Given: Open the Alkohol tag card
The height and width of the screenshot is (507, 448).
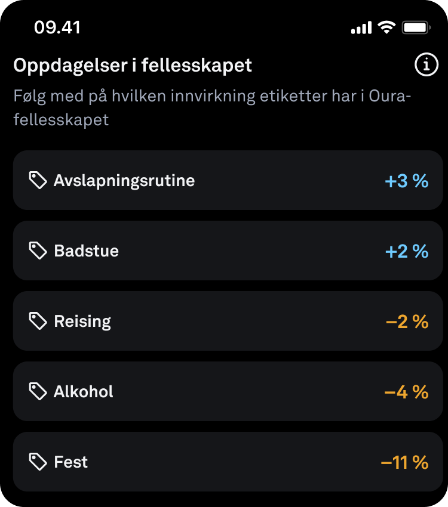Looking at the screenshot, I should coord(228,391).
